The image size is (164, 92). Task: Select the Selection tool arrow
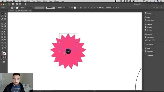[x=2, y=14]
